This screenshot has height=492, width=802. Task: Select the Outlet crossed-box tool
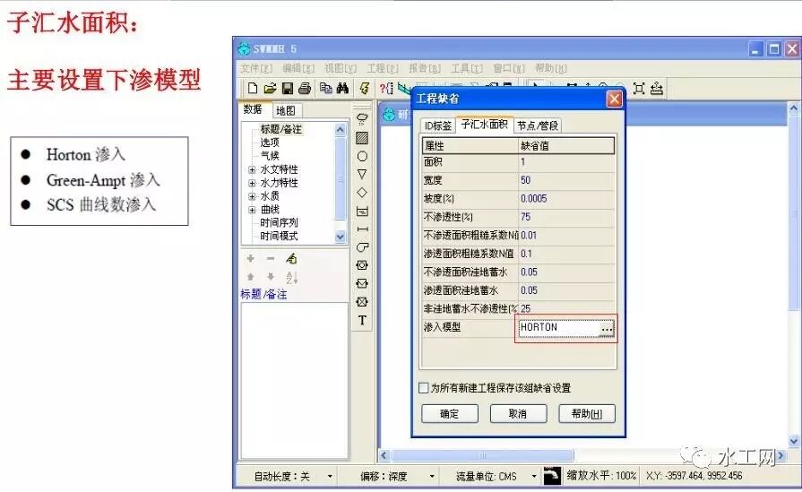pos(362,302)
